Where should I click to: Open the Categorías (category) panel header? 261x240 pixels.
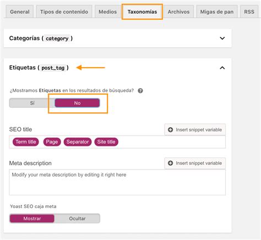[x=117, y=38]
